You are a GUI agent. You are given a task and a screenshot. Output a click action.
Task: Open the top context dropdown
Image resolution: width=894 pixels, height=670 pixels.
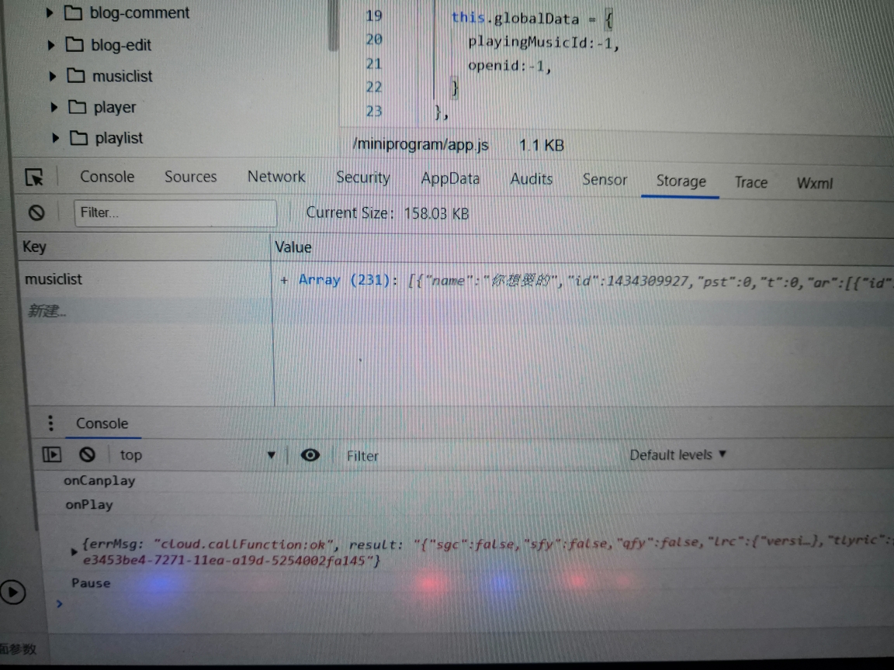pos(197,454)
